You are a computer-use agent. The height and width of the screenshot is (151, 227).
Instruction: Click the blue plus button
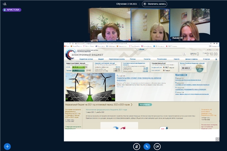pos(7,146)
